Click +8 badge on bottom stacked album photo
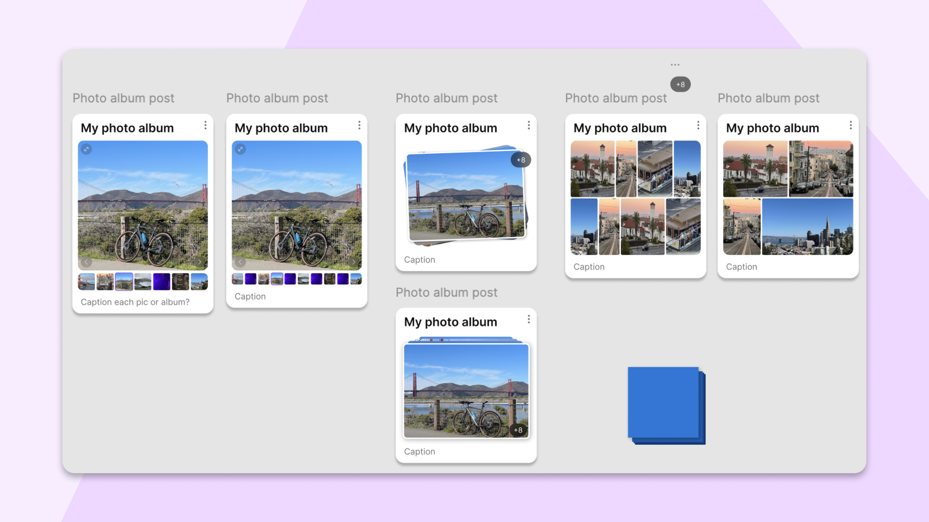The image size is (929, 522). point(518,430)
